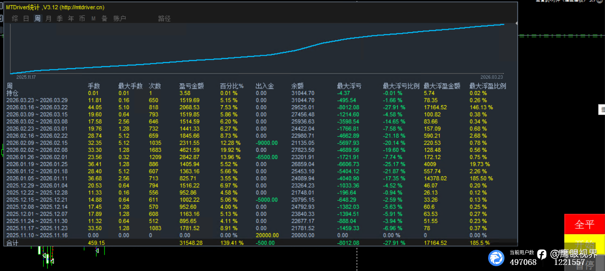Screen dimensions: 605x271
Task: Click the 出入金 column header
Action: click(x=265, y=86)
